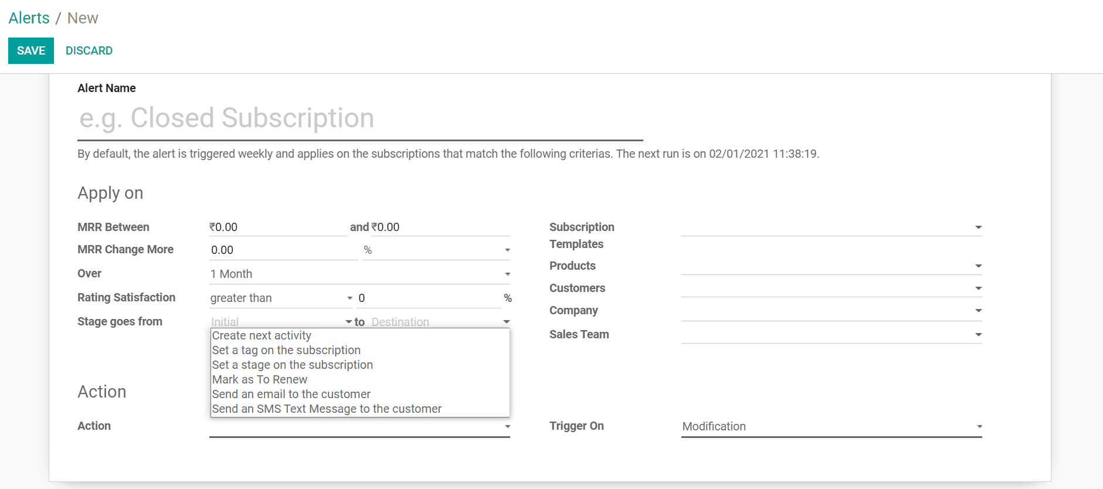
Task: Click the Stage goes from label
Action: tap(120, 322)
